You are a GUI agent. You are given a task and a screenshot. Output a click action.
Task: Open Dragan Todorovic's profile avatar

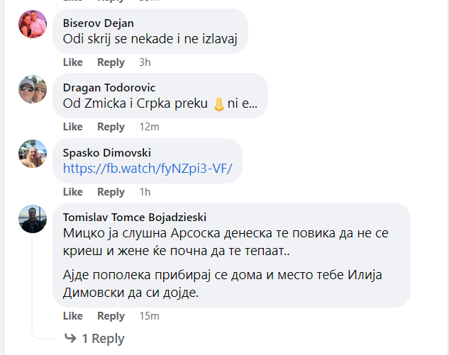click(33, 89)
